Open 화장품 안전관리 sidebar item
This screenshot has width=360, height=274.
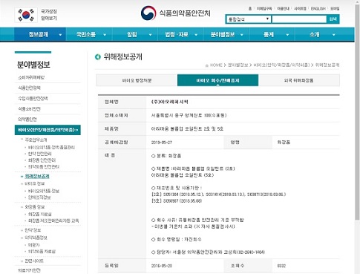(42, 160)
